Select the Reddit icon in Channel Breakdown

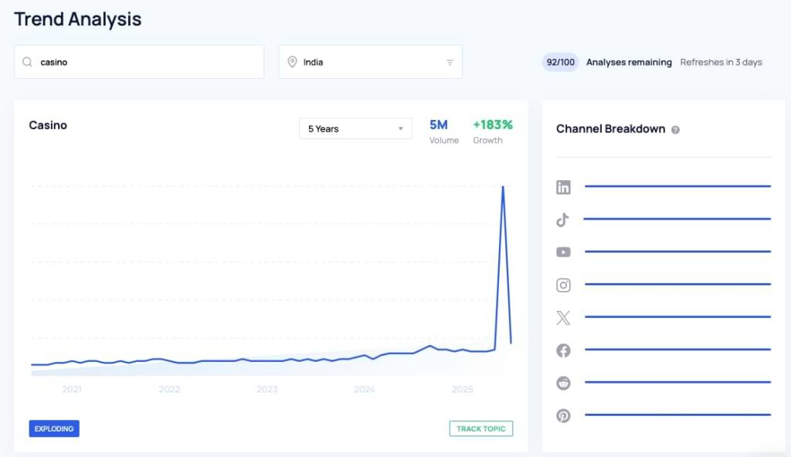pyautogui.click(x=563, y=382)
